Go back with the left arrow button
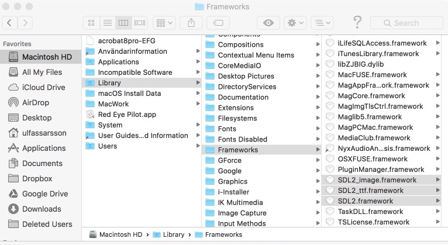This screenshot has width=448, height=245. tap(9, 23)
